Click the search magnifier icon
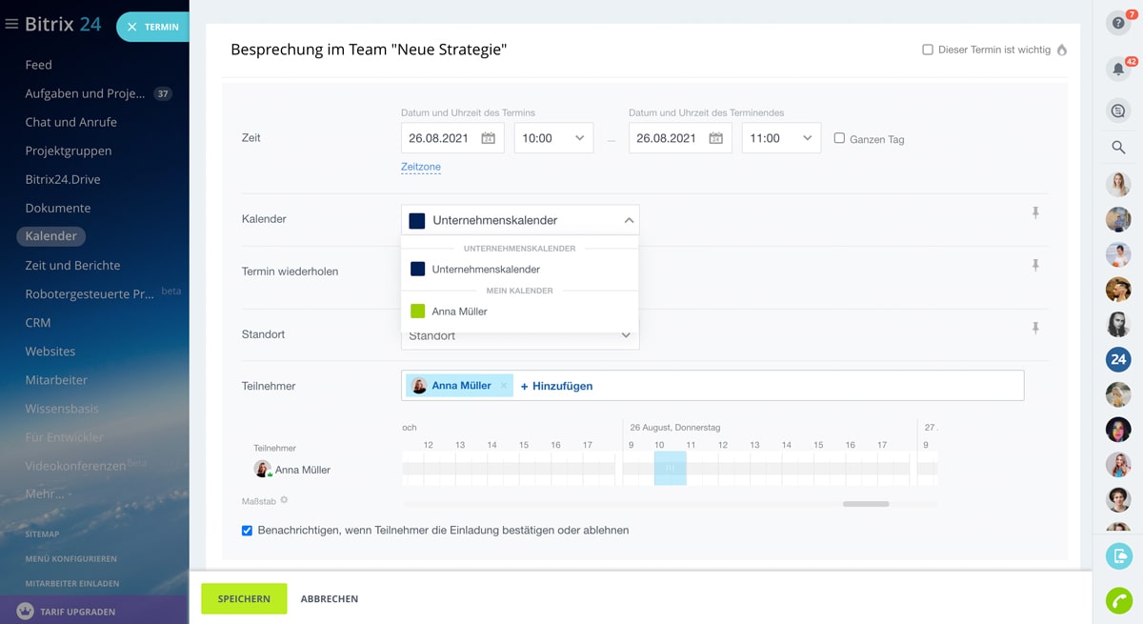 click(1118, 148)
